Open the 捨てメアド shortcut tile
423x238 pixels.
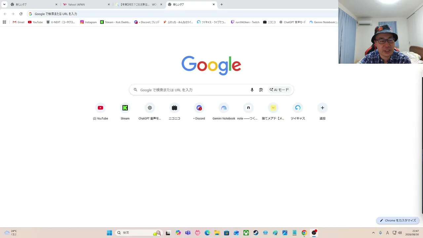pos(273,112)
